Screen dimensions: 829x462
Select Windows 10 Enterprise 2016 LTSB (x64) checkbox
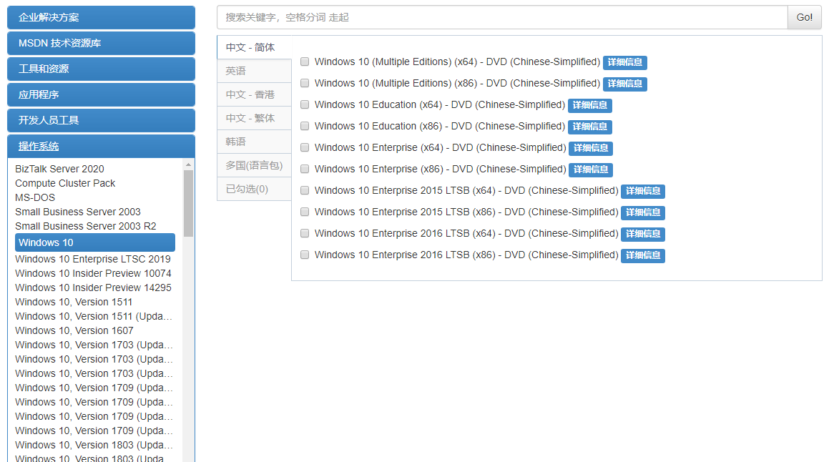(x=305, y=234)
